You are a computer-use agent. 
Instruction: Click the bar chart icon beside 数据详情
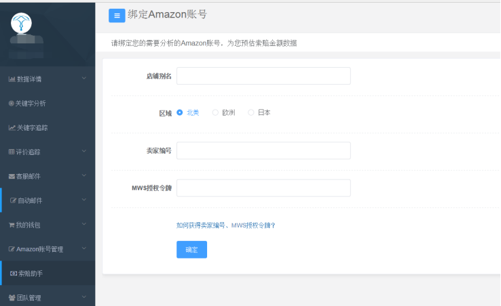coord(12,79)
